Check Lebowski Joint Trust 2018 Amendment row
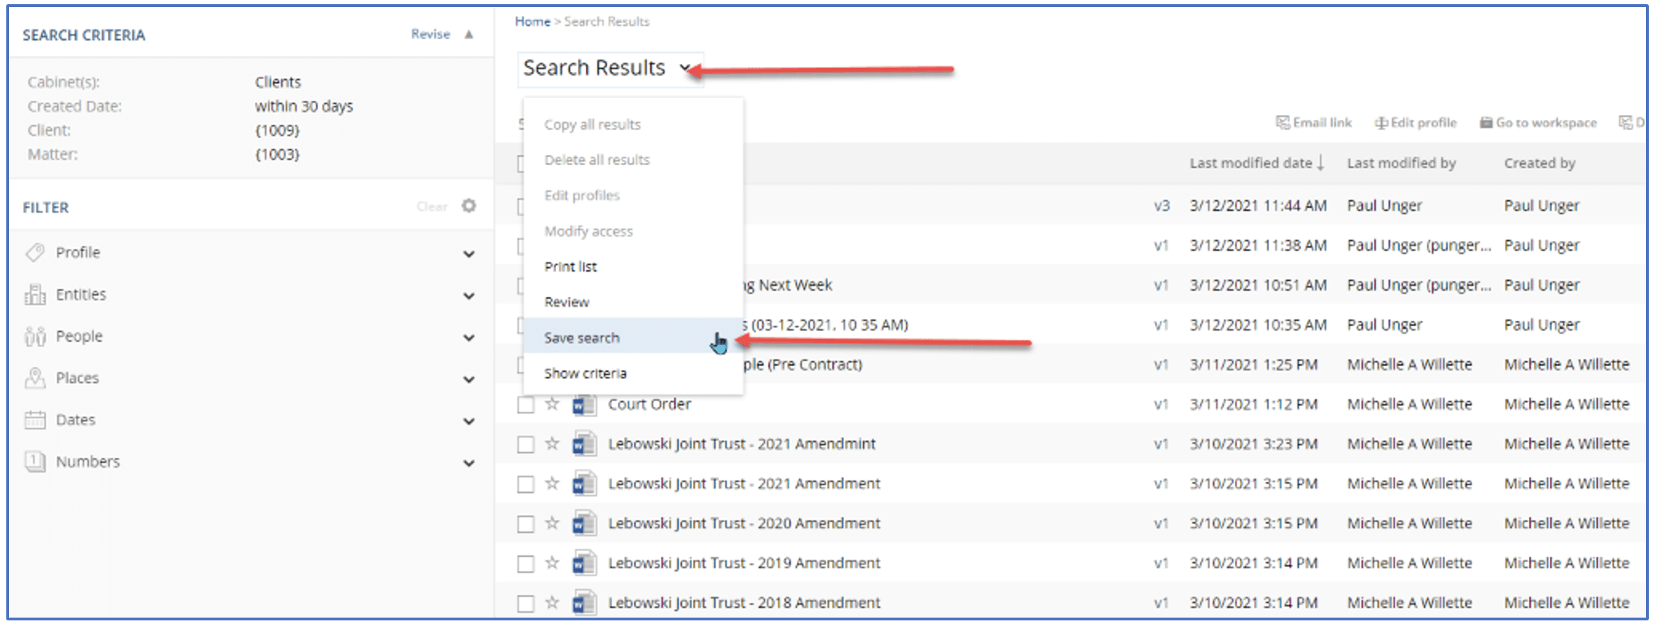 click(x=525, y=604)
